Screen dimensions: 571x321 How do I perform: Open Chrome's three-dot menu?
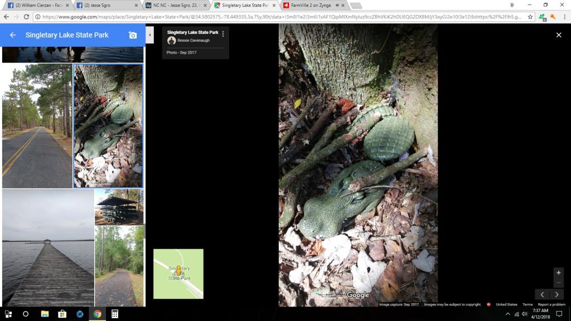[x=563, y=17]
